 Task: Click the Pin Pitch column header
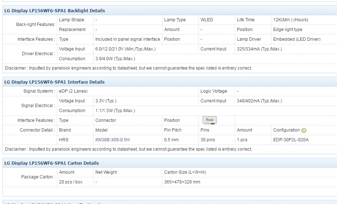pos(172,130)
